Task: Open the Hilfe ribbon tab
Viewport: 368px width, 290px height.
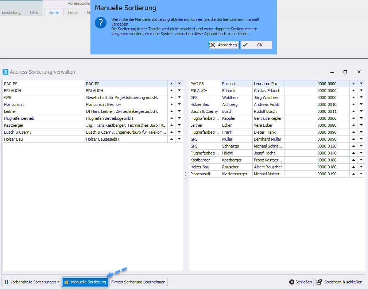Action: pos(34,12)
